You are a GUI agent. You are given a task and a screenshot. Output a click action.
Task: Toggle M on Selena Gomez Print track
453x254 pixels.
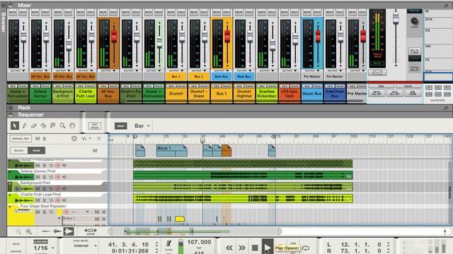[x=38, y=177]
